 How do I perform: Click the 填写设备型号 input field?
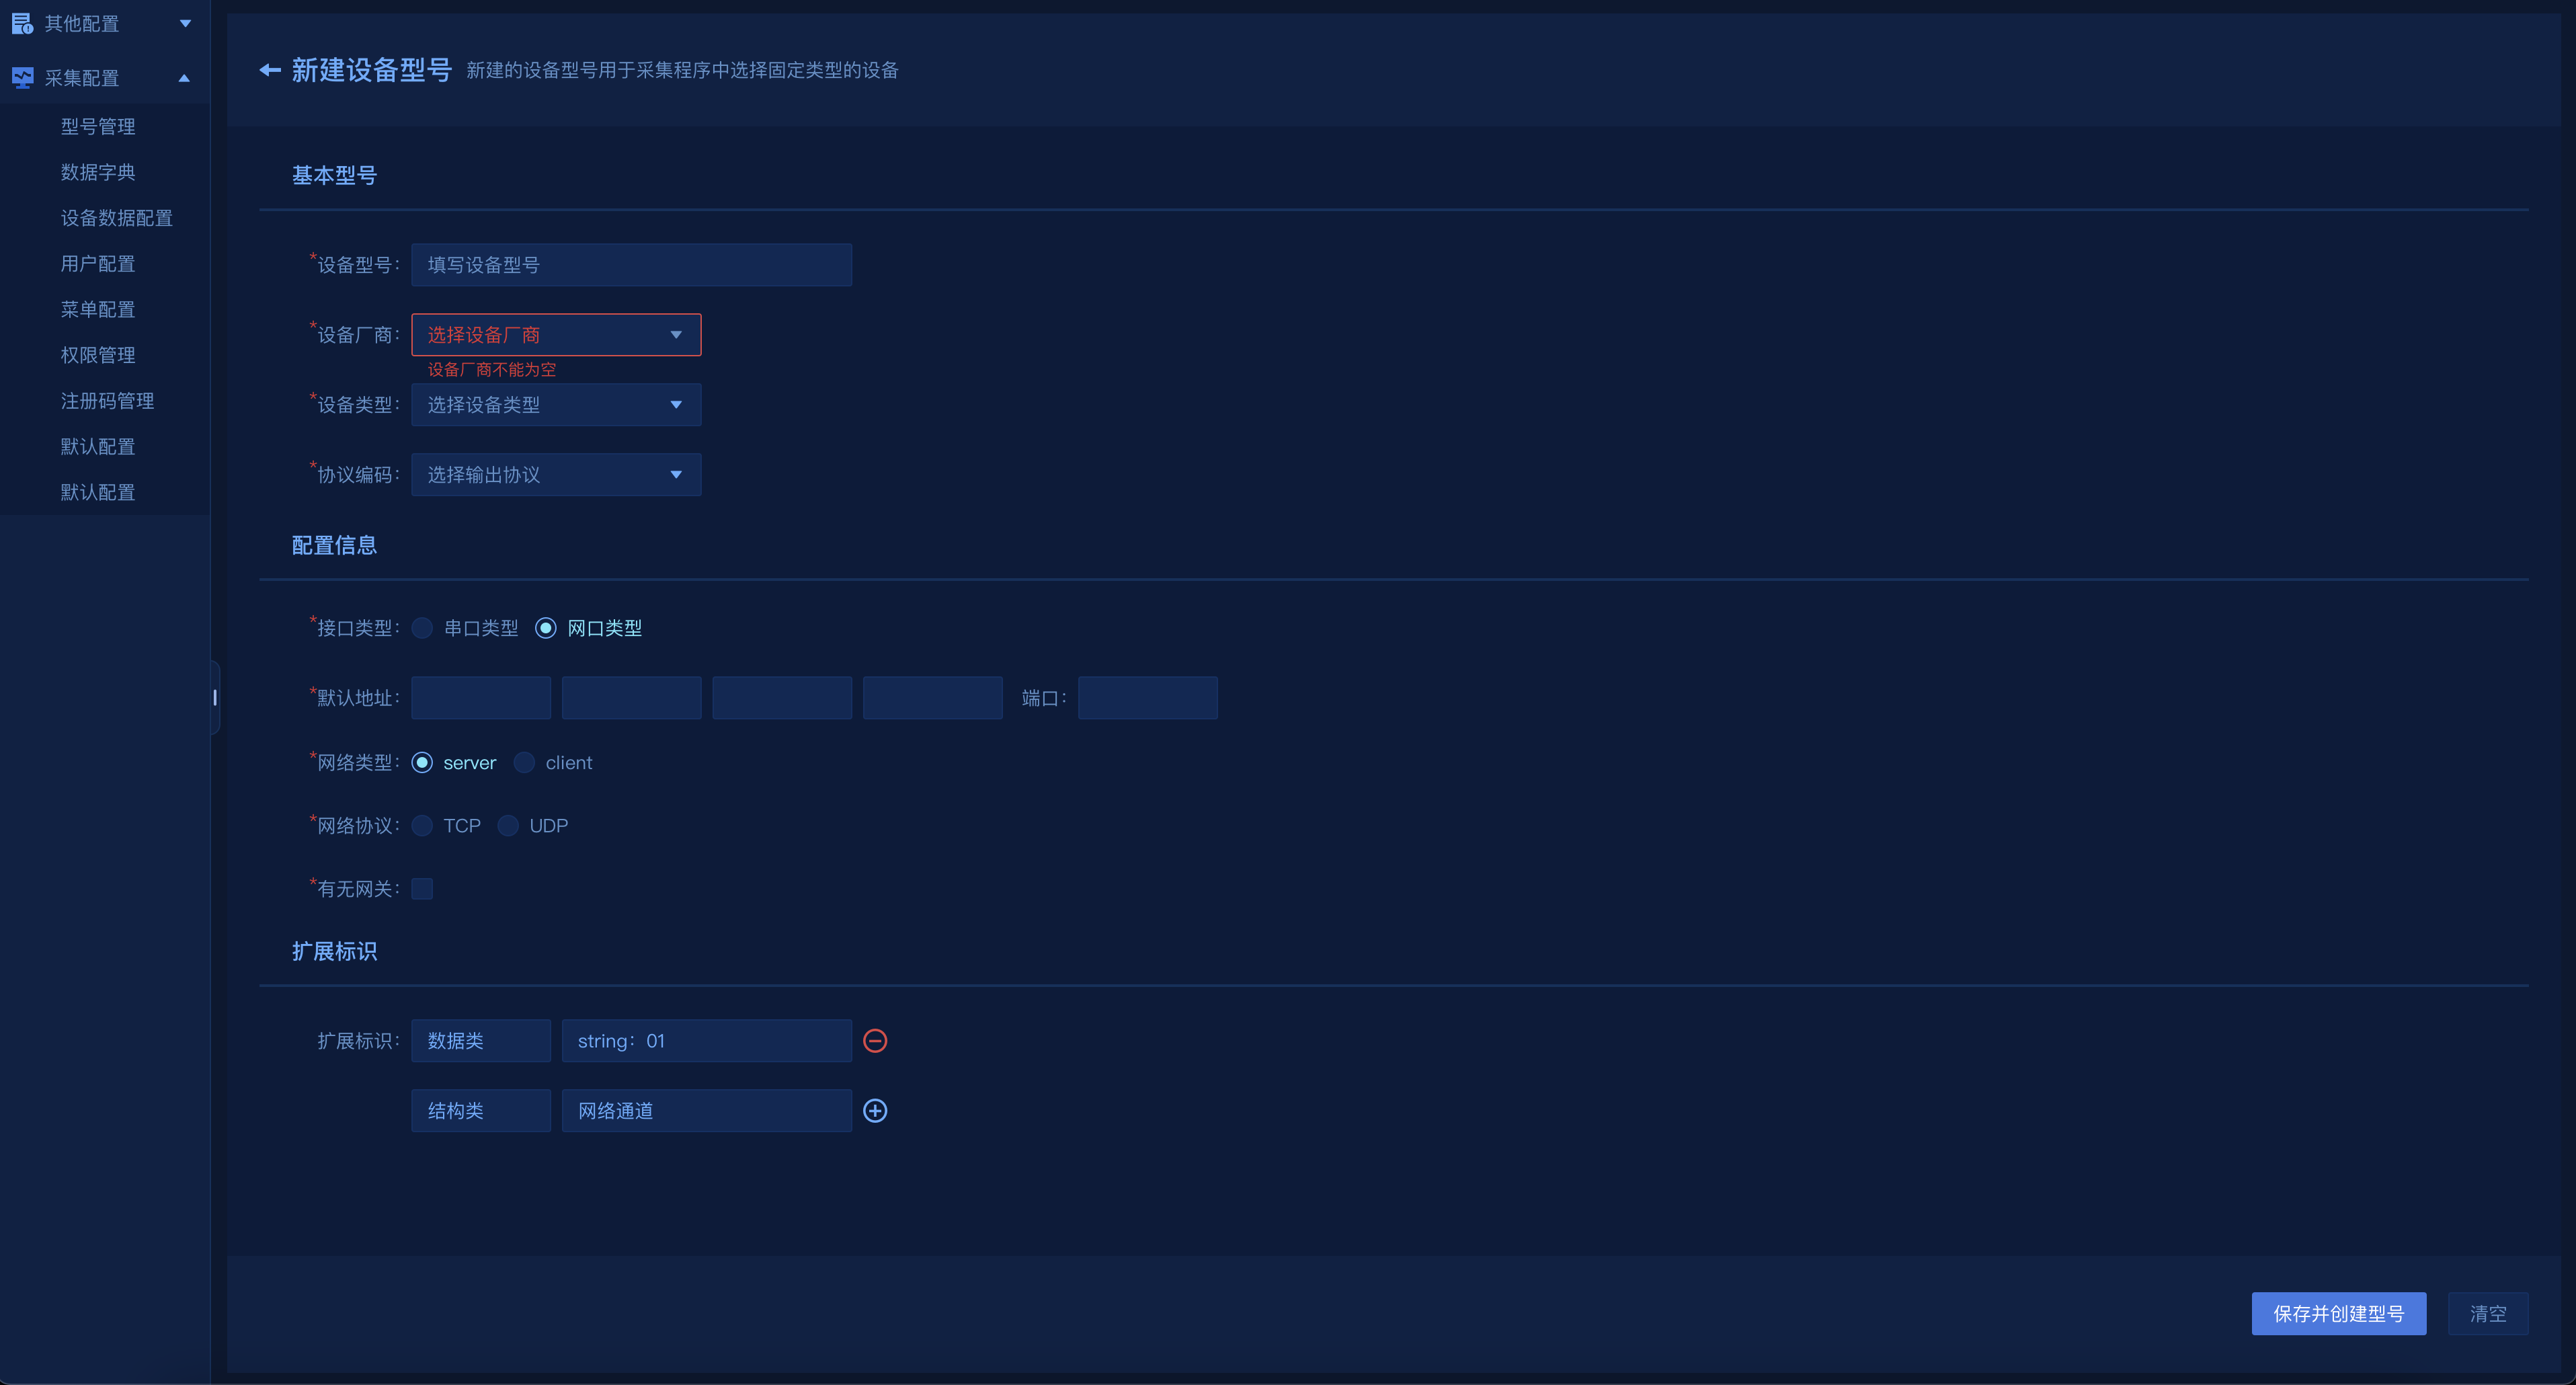click(x=631, y=265)
